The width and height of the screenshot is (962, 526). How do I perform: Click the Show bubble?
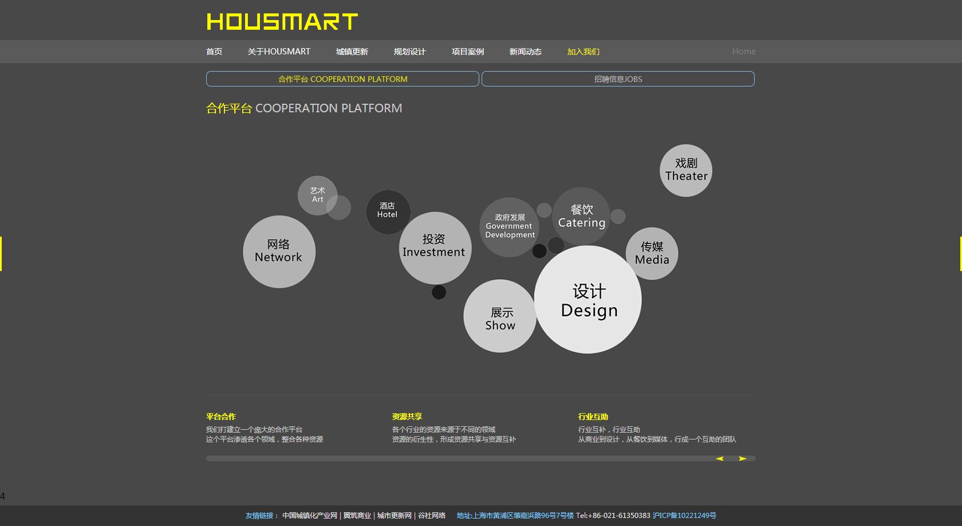coord(500,316)
